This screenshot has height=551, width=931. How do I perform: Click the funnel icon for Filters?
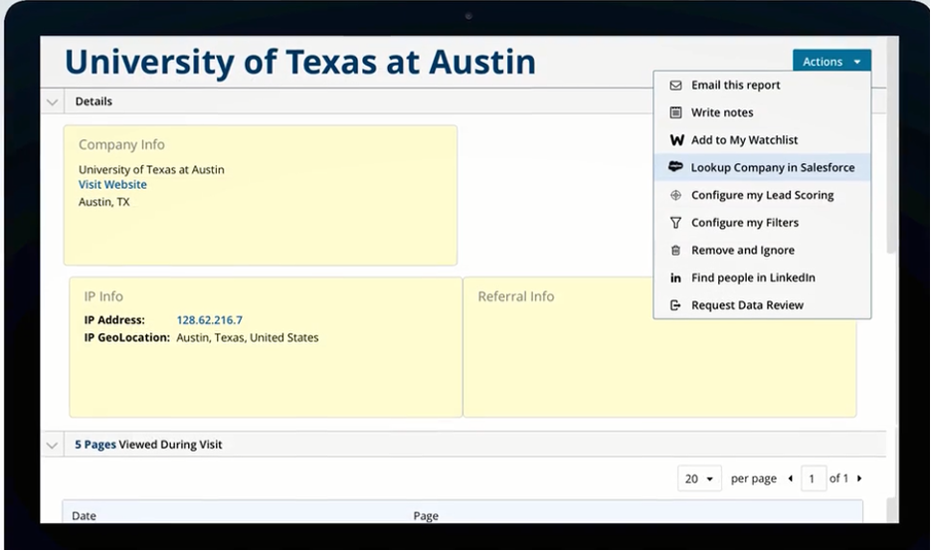click(675, 223)
